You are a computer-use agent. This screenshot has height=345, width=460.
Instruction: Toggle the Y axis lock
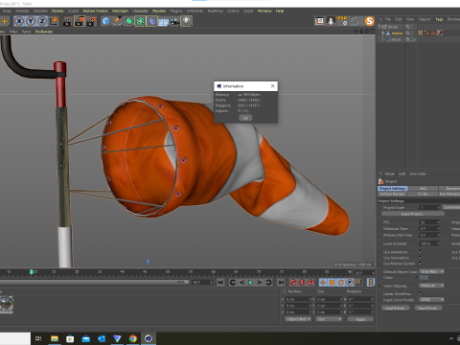31,21
